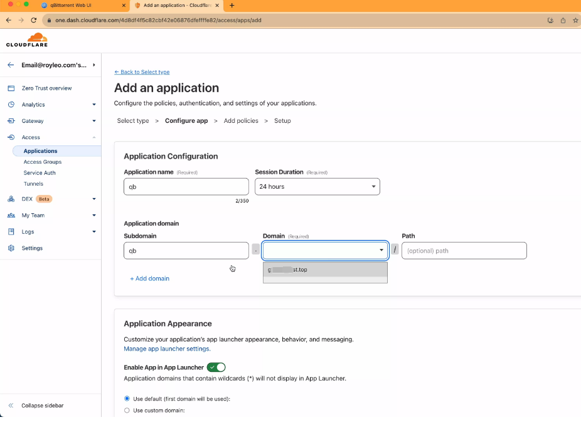Click the Add domain link
The height and width of the screenshot is (427, 581).
(149, 278)
